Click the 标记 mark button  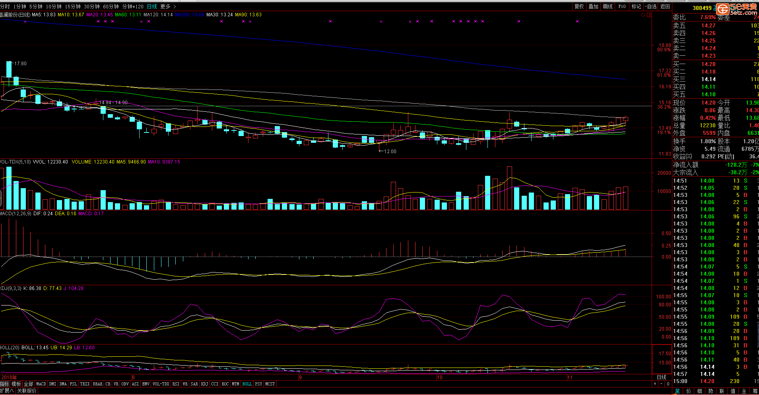[636, 6]
